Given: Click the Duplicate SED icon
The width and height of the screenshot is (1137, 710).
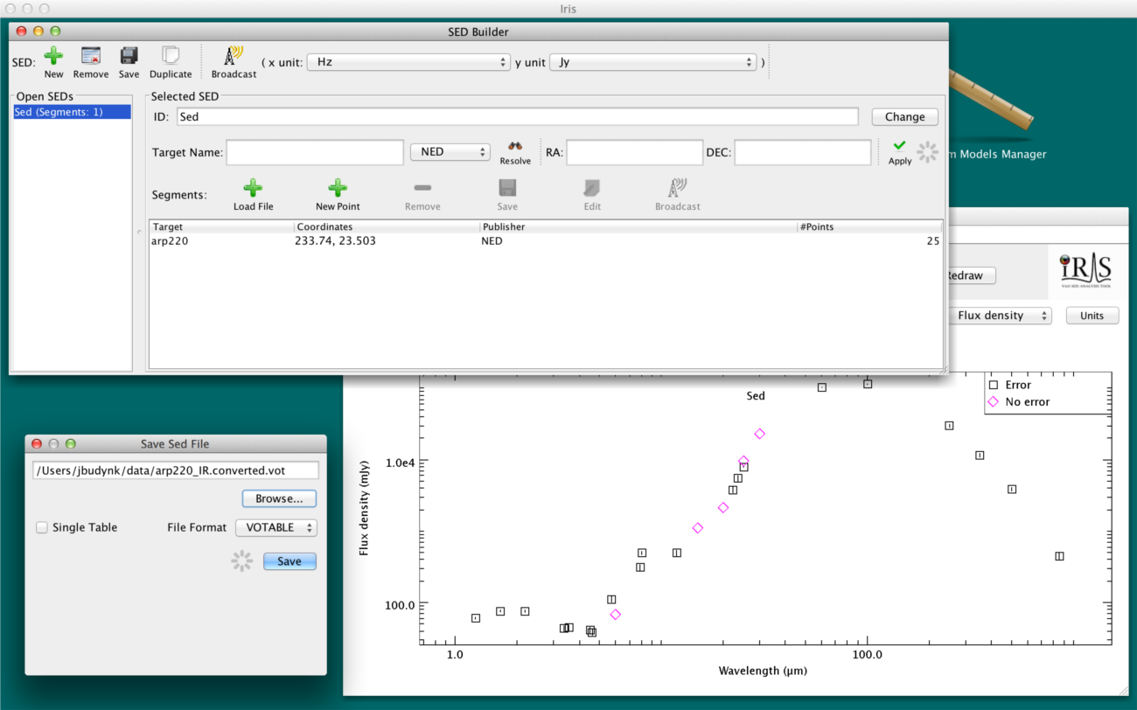Looking at the screenshot, I should (x=171, y=56).
